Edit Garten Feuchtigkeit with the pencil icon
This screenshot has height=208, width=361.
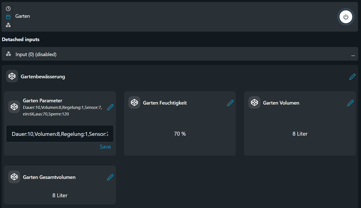click(230, 103)
